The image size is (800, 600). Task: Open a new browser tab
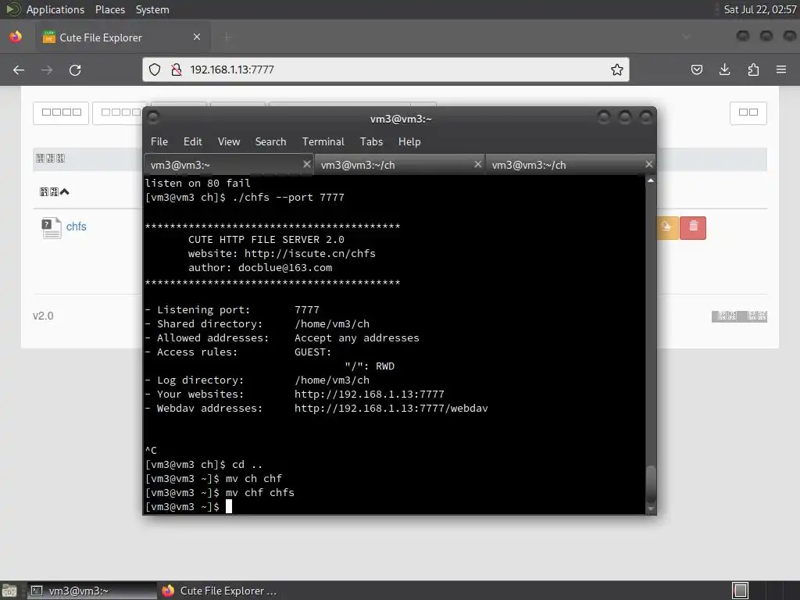[x=227, y=37]
